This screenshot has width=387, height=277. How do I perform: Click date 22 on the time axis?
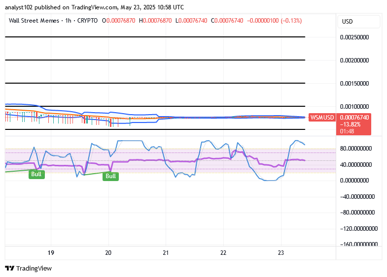coord(223,253)
